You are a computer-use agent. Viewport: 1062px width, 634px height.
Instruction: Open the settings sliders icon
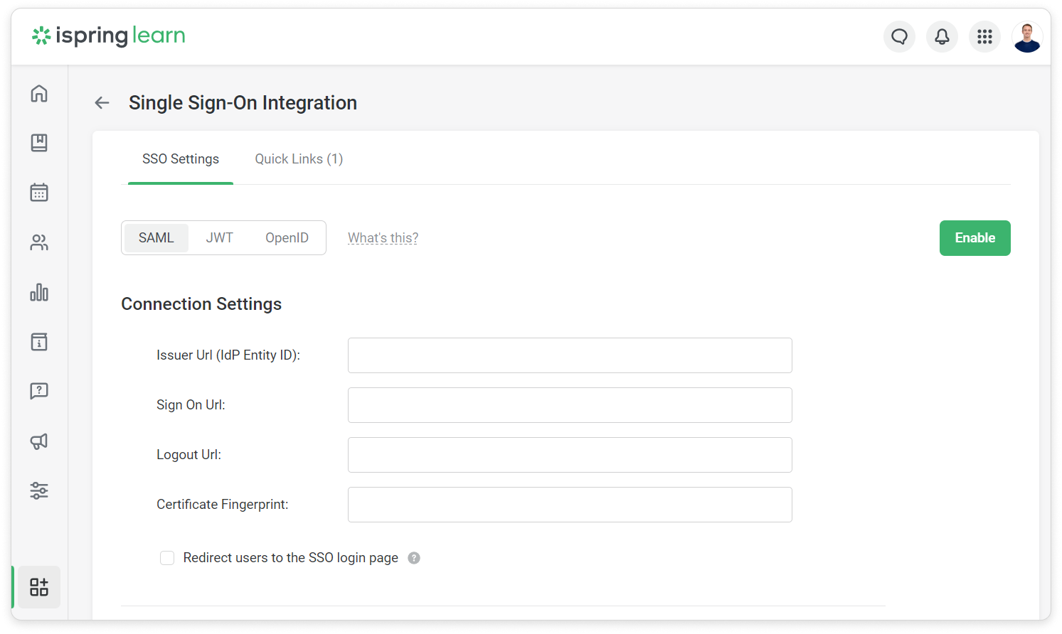(39, 490)
